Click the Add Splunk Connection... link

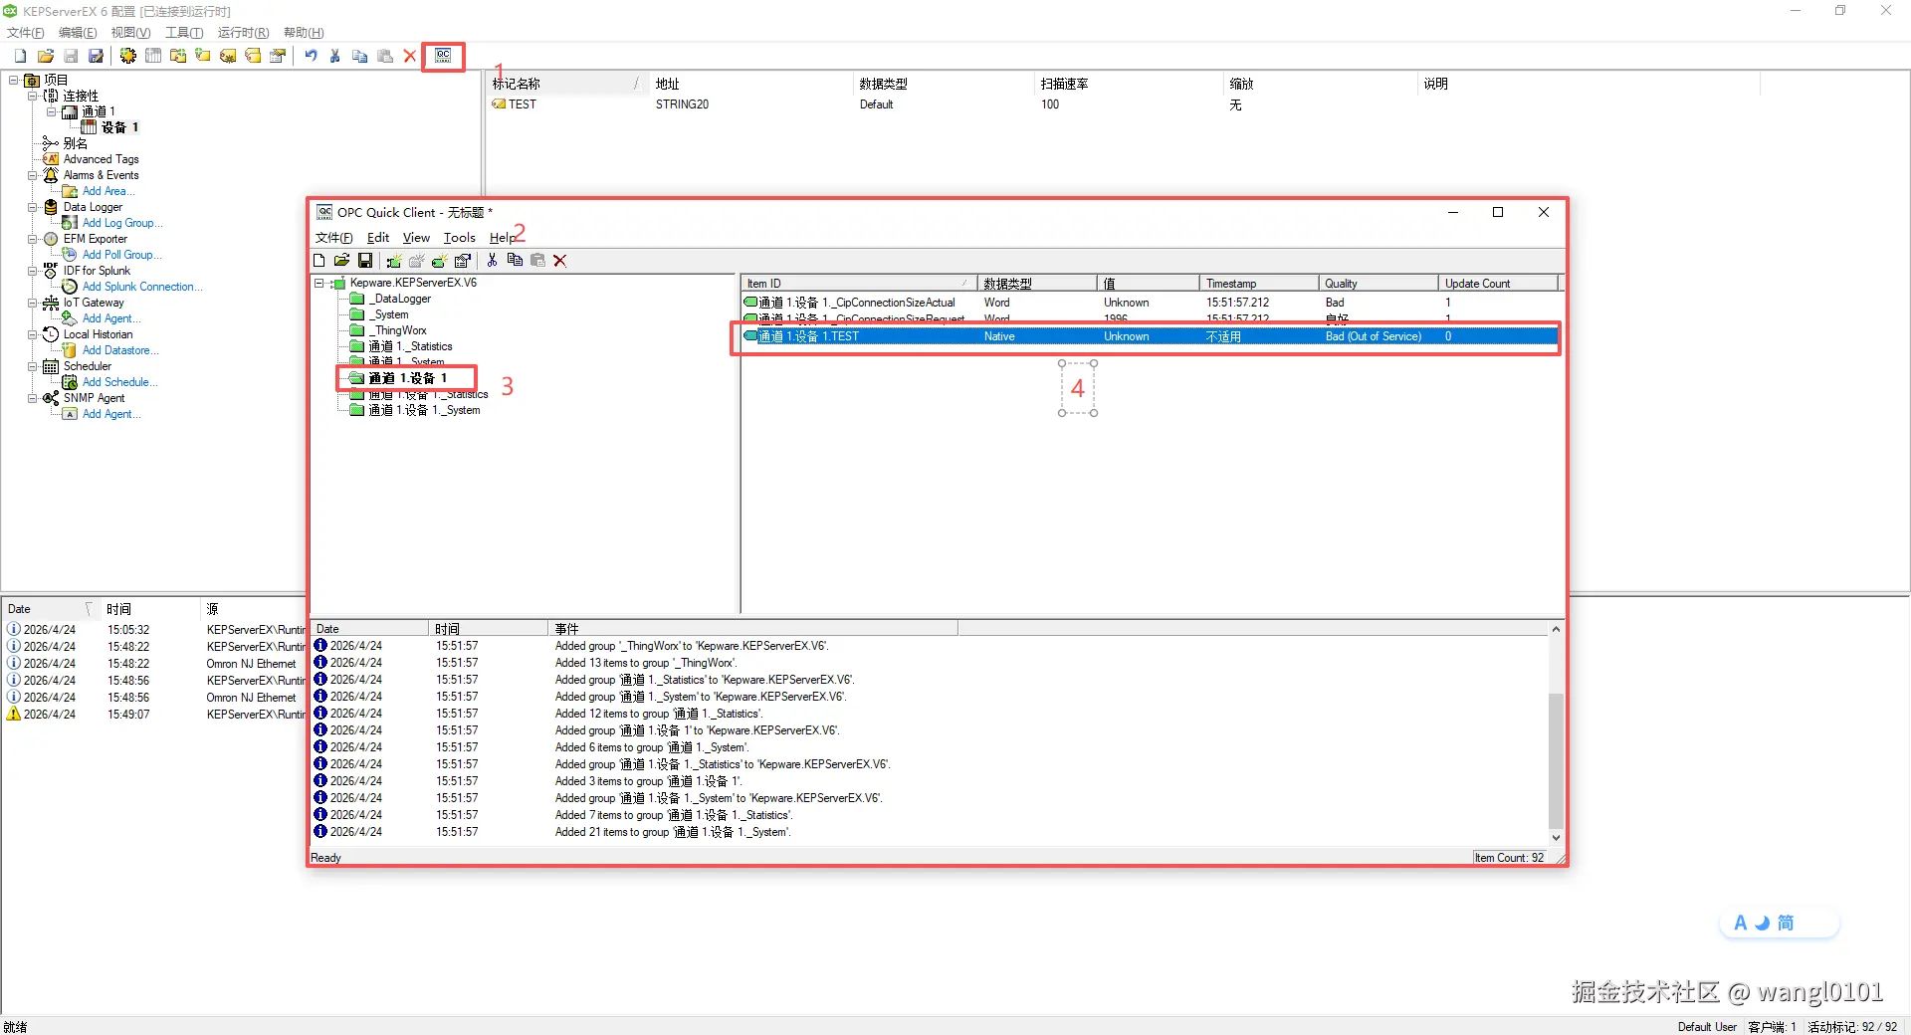click(x=141, y=287)
